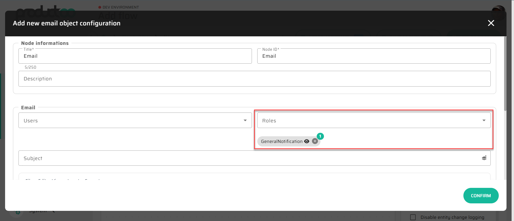Open variable picker icon in Subject field
Screen dimensions: 514x221
coord(484,158)
